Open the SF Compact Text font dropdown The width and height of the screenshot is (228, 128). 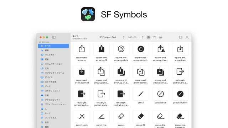pos(112,37)
